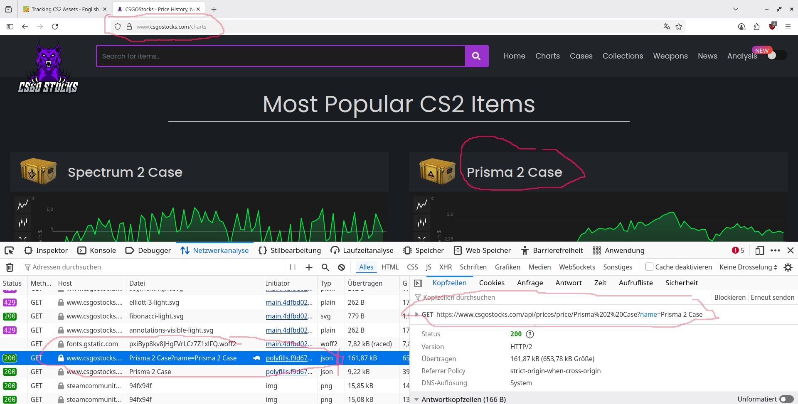Select candlestick chart type for Spectrum 2 Case
This screenshot has height=404, width=798.
pyautogui.click(x=23, y=223)
